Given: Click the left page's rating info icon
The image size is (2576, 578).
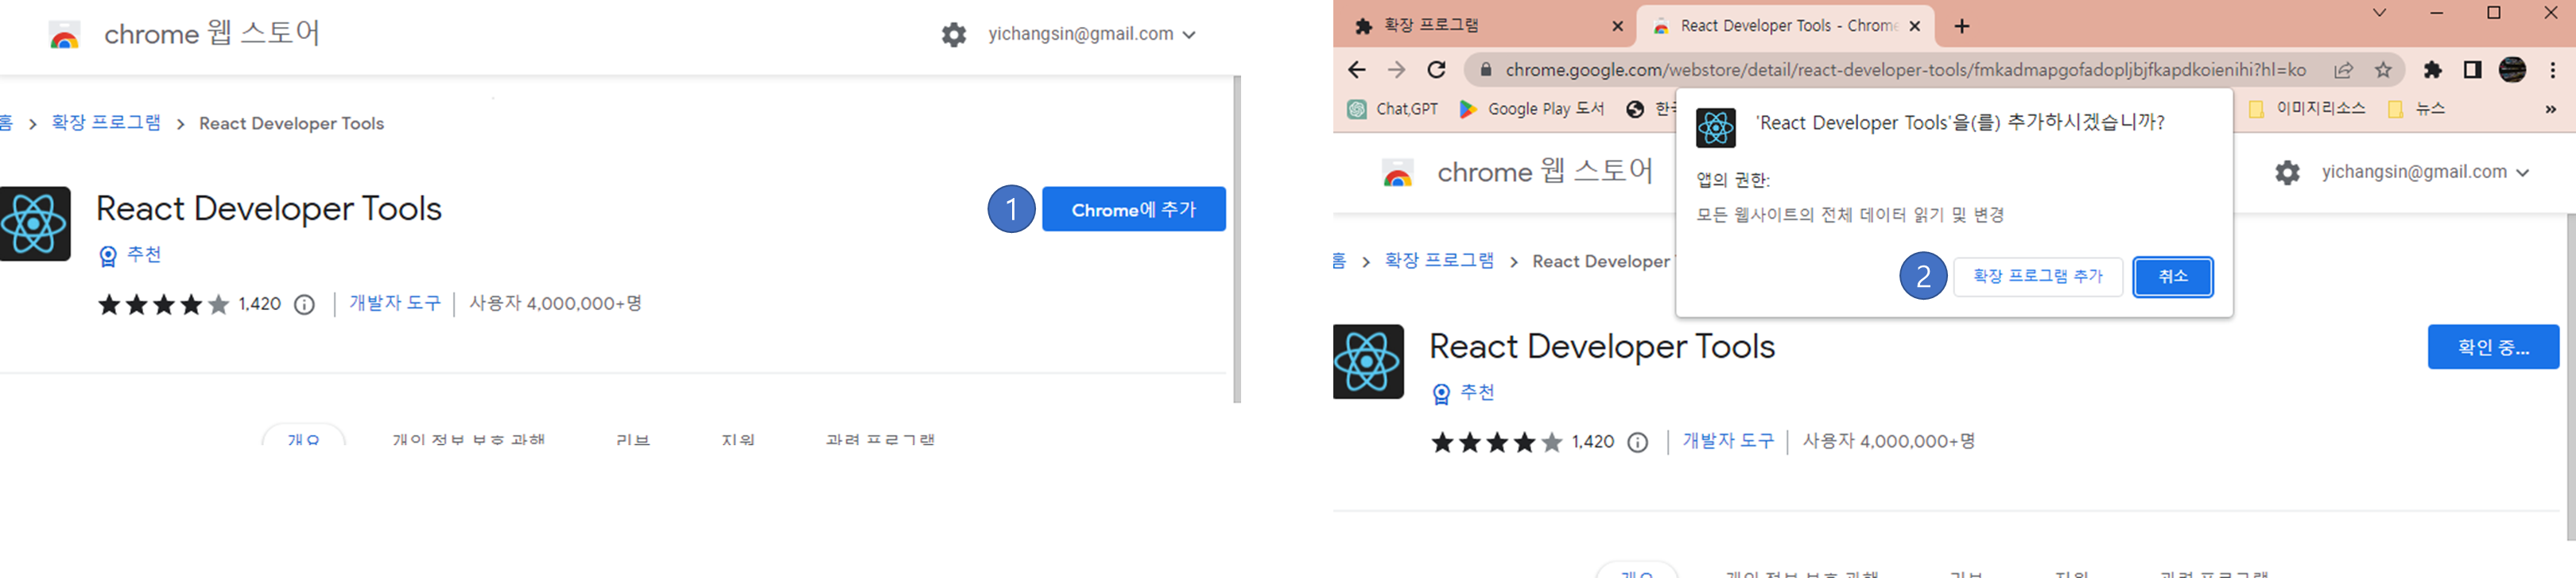Looking at the screenshot, I should click(x=304, y=305).
